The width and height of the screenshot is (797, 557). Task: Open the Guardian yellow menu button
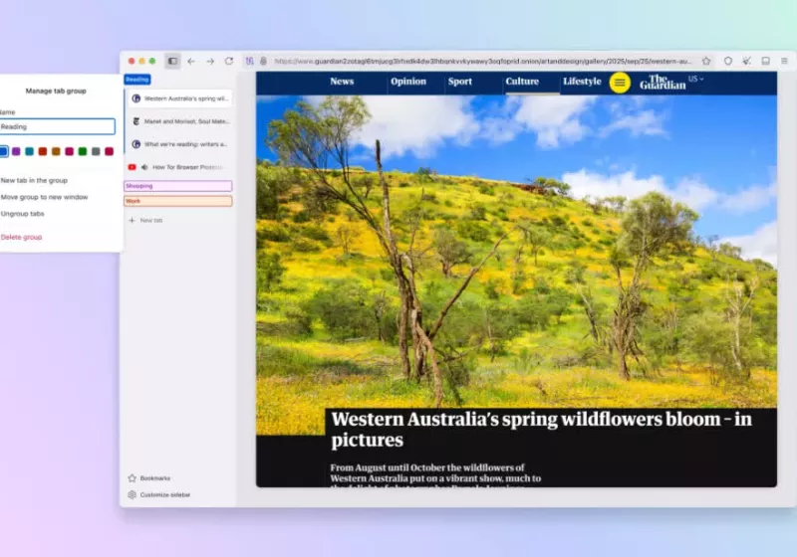pos(620,83)
